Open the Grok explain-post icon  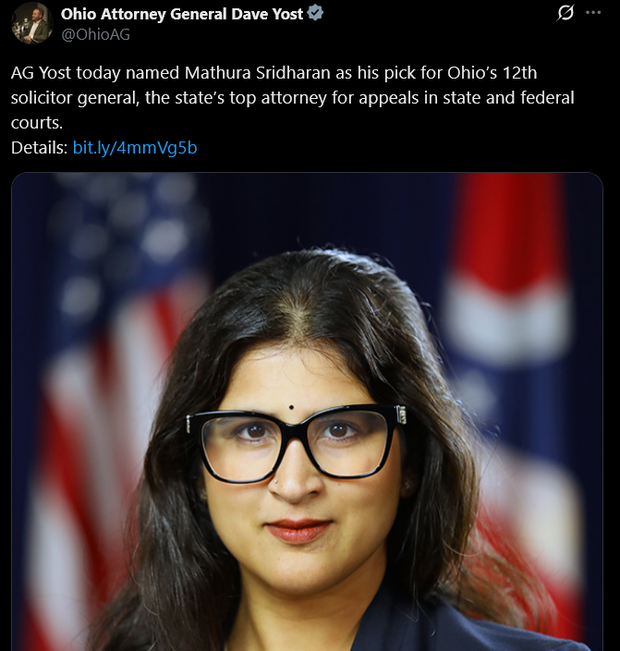pos(565,12)
